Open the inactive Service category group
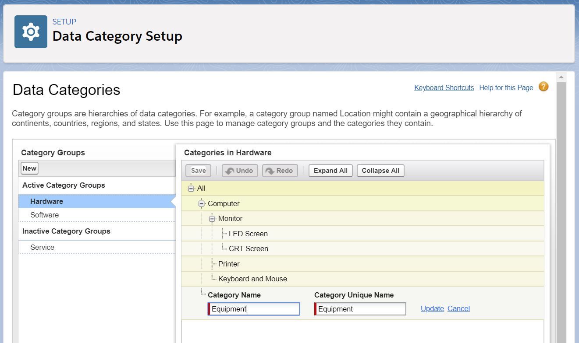This screenshot has height=343, width=579. tap(43, 248)
